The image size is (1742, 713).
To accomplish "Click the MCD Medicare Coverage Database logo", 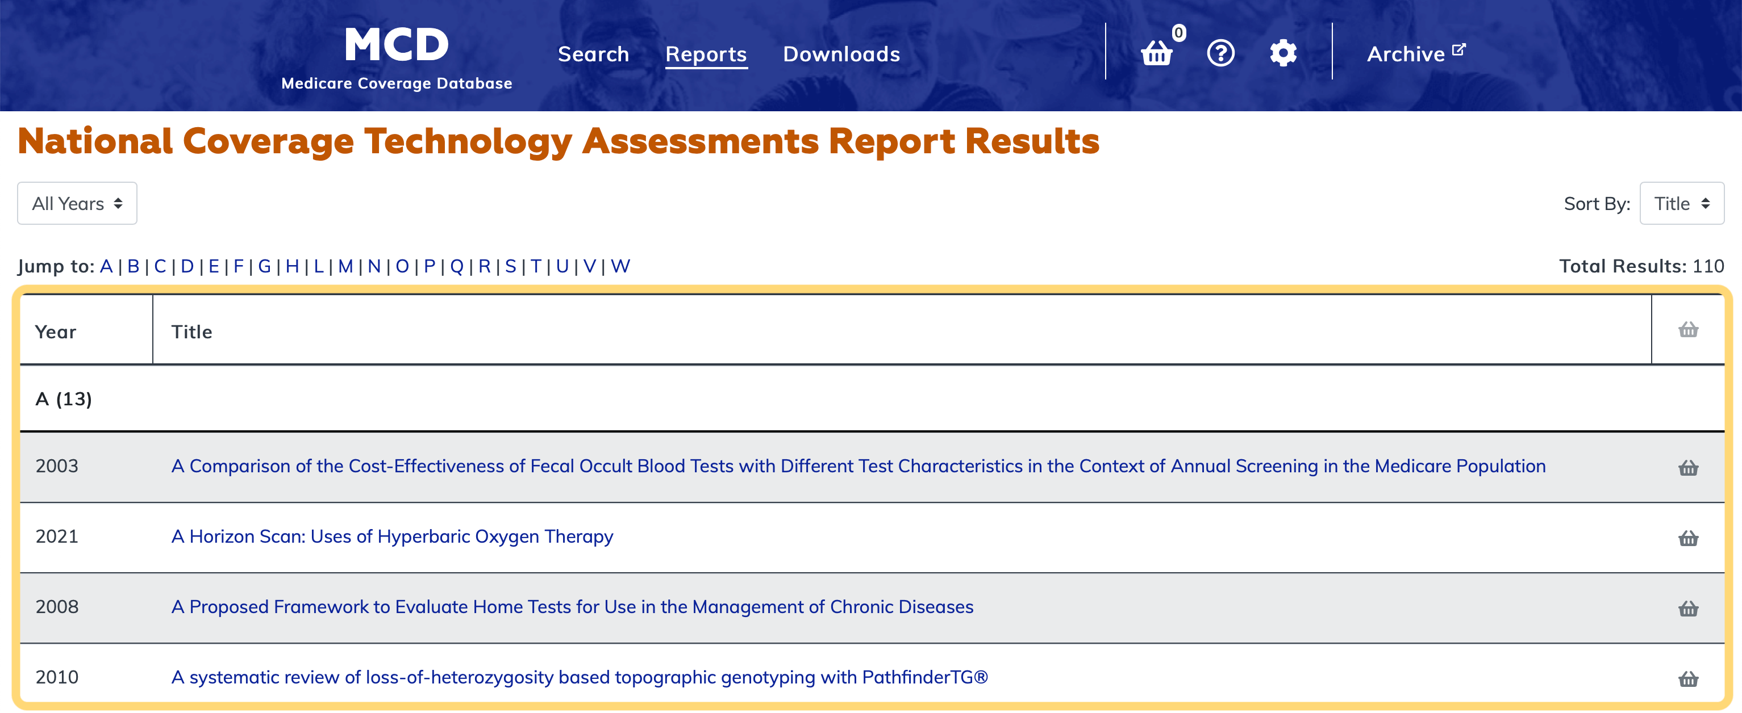I will point(397,57).
